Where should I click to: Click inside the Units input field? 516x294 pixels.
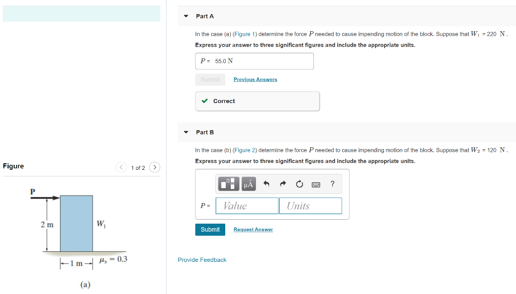click(x=310, y=206)
